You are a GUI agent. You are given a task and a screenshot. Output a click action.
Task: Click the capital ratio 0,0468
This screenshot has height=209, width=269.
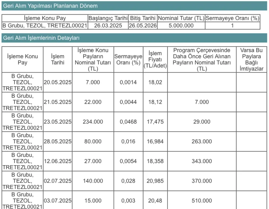128,122
